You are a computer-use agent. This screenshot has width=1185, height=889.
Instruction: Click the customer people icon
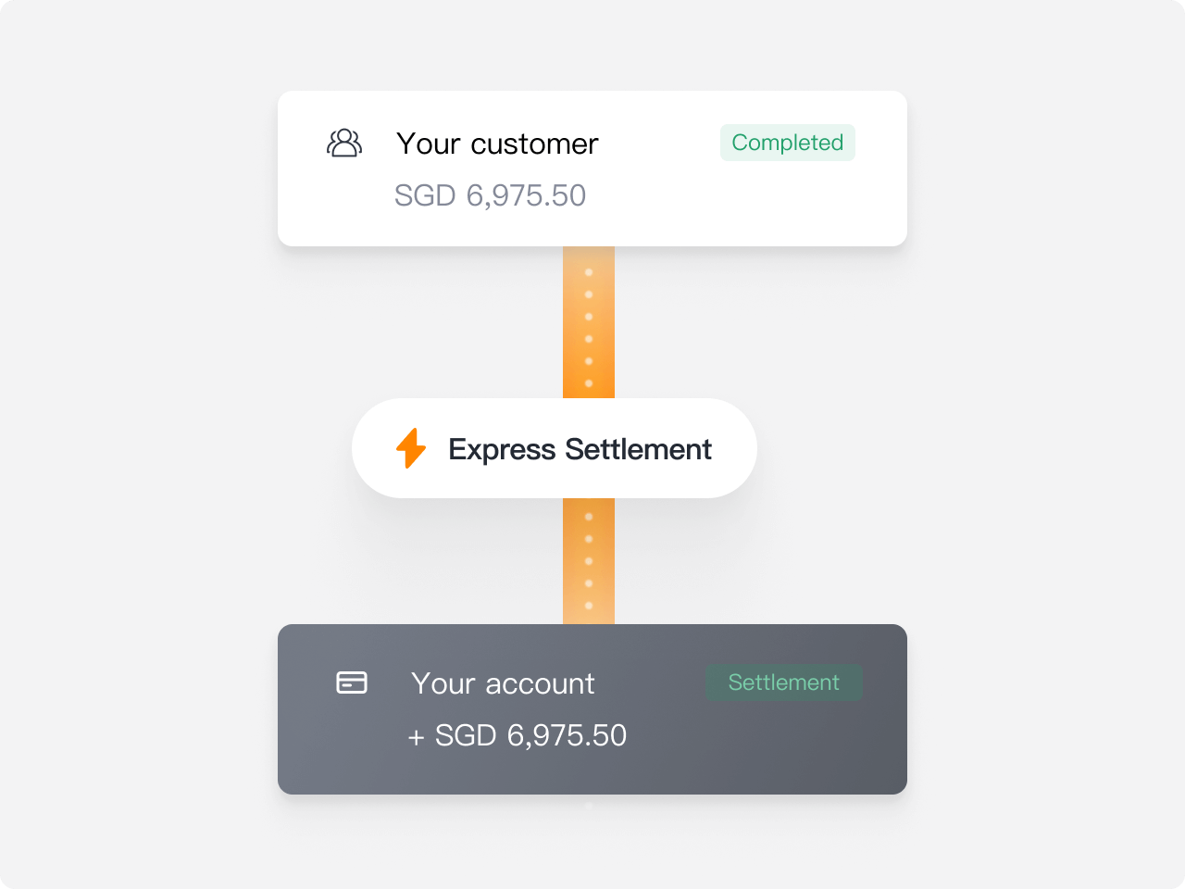(x=344, y=143)
